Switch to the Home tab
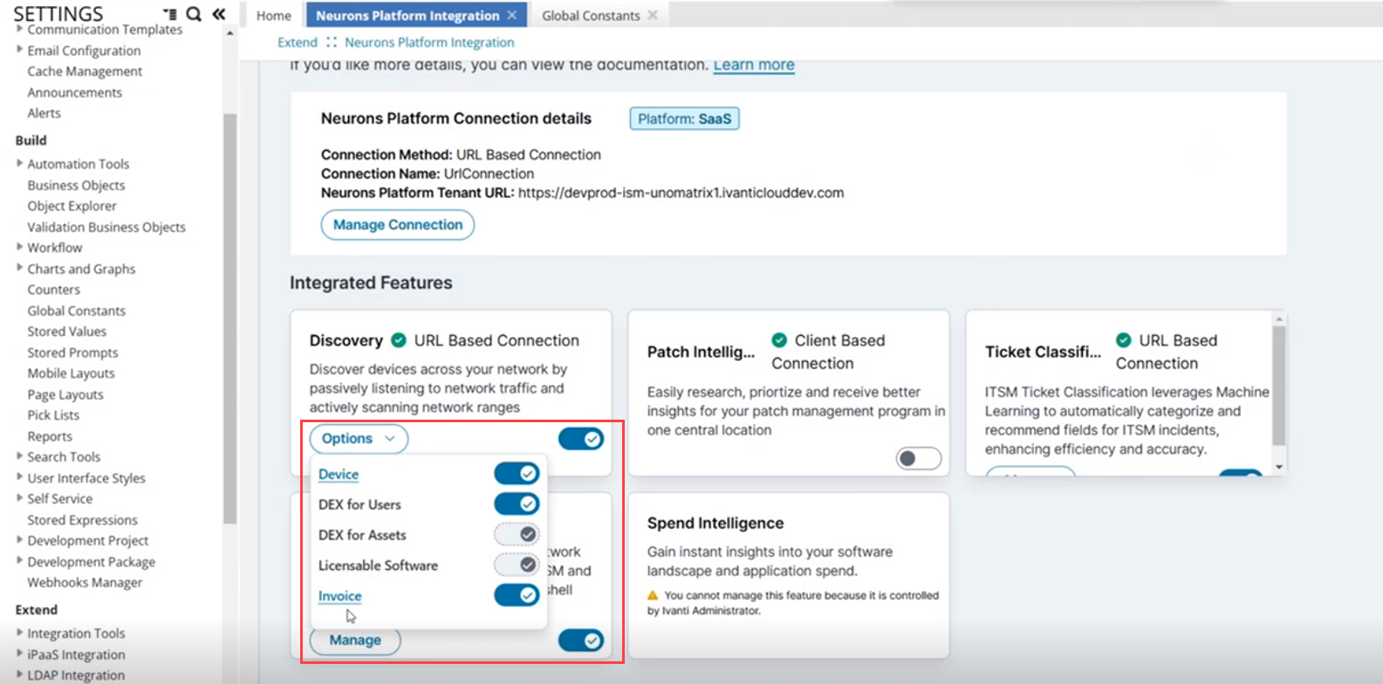Viewport: 1383px width, 684px height. coord(273,16)
